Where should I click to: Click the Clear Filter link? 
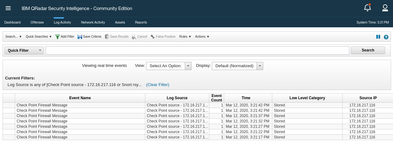coord(158,85)
